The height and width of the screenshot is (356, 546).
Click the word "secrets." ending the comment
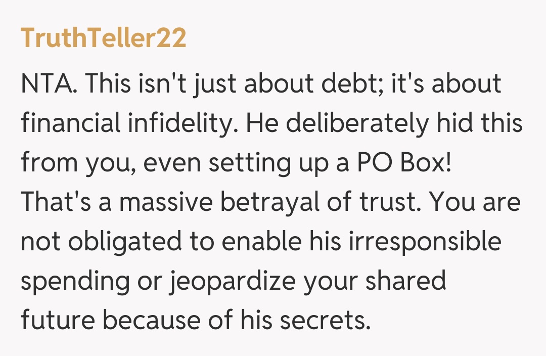click(329, 321)
